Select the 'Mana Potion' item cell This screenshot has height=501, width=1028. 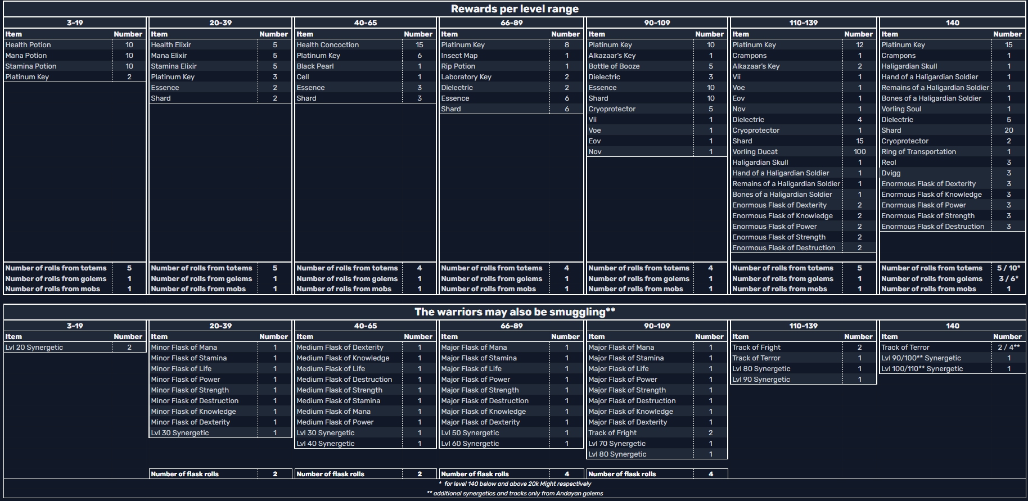point(58,56)
